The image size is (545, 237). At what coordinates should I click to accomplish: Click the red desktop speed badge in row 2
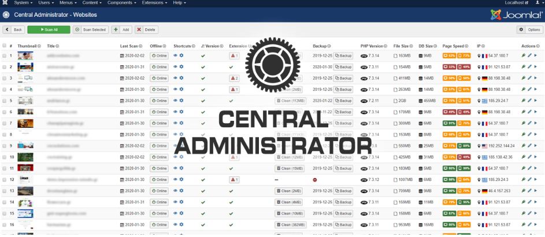pyautogui.click(x=450, y=67)
